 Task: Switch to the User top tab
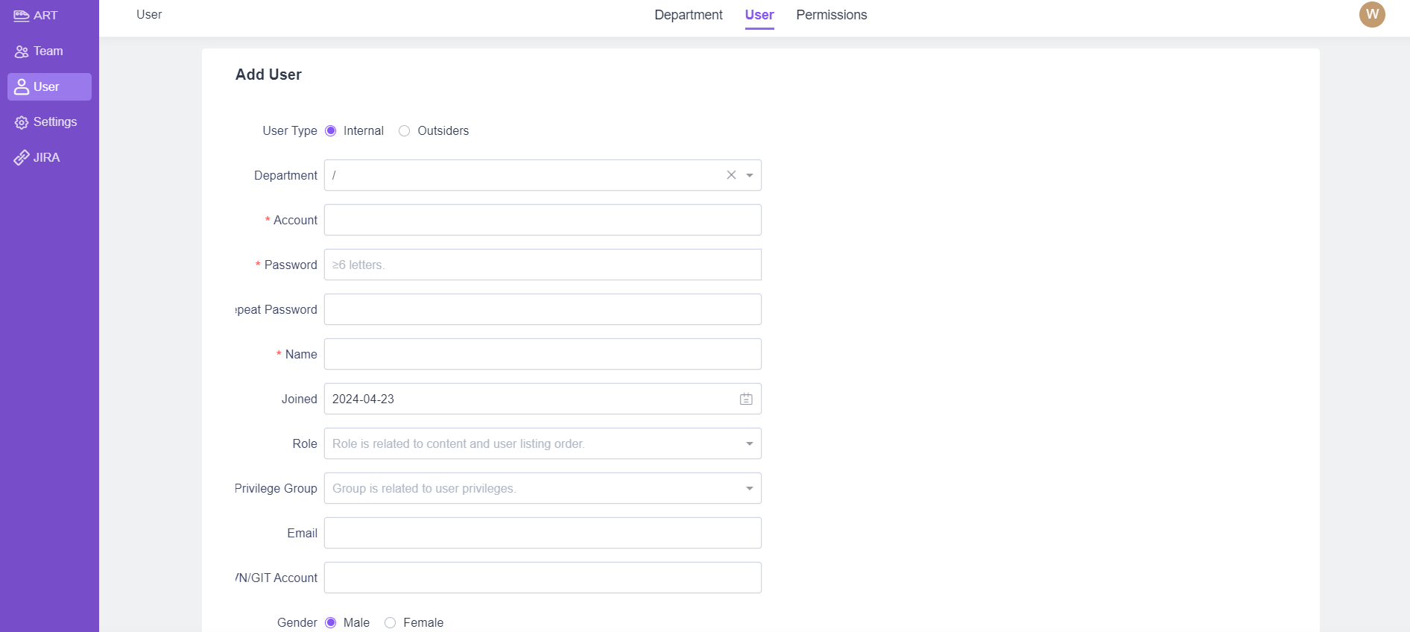tap(759, 15)
